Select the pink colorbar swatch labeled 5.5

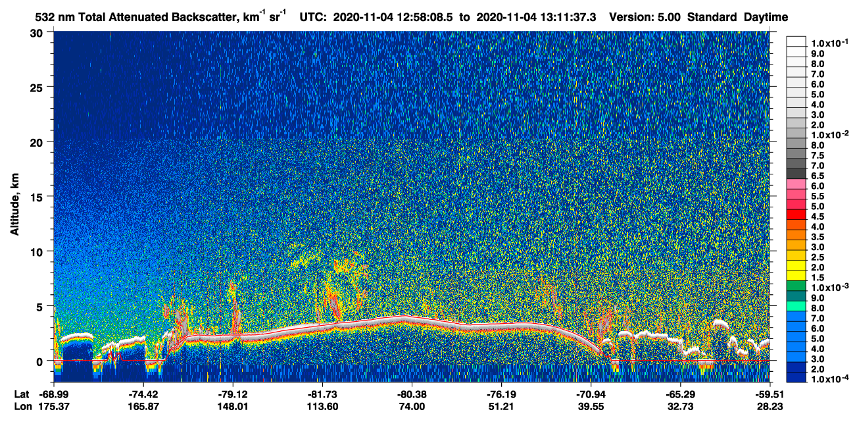pyautogui.click(x=796, y=195)
